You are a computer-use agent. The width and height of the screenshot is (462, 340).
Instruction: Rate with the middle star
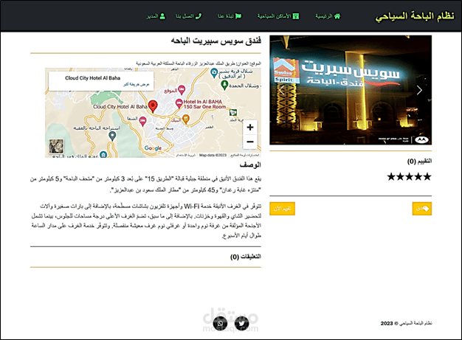pos(410,176)
